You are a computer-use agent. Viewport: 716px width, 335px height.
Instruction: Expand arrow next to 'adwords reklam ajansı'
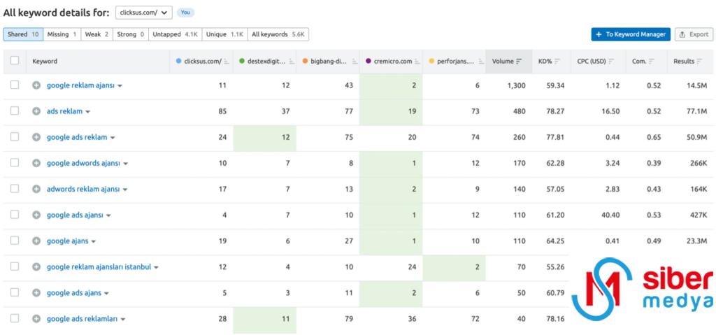125,190
